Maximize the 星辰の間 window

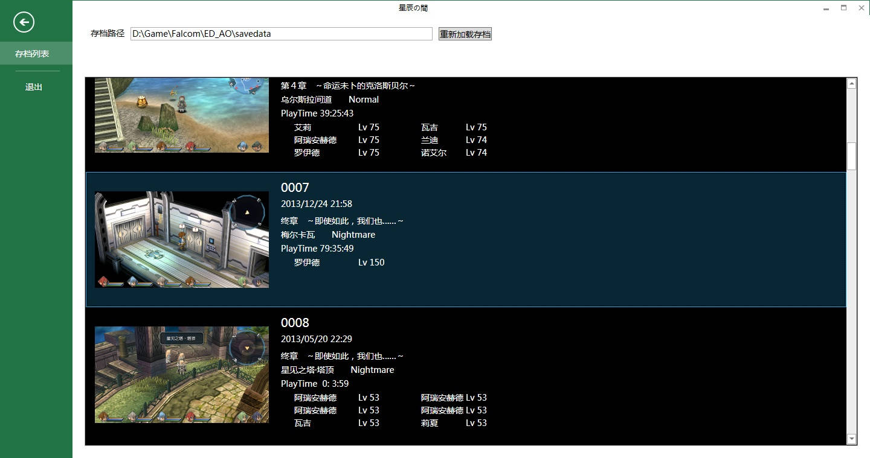[843, 8]
